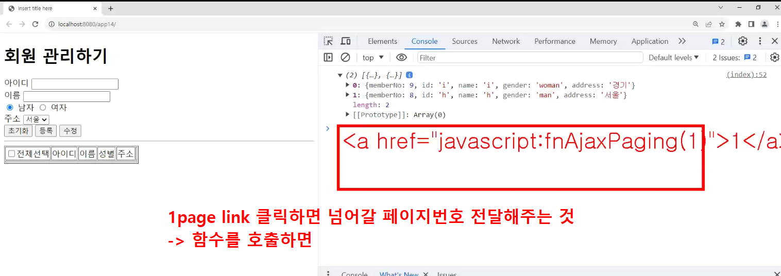Click the 2 Issues link in console toolbar

(735, 58)
